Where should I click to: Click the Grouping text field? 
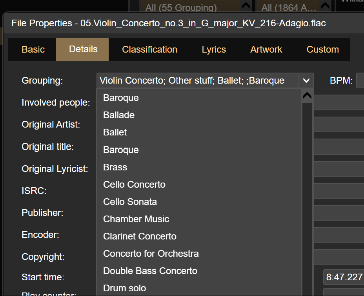[197, 81]
